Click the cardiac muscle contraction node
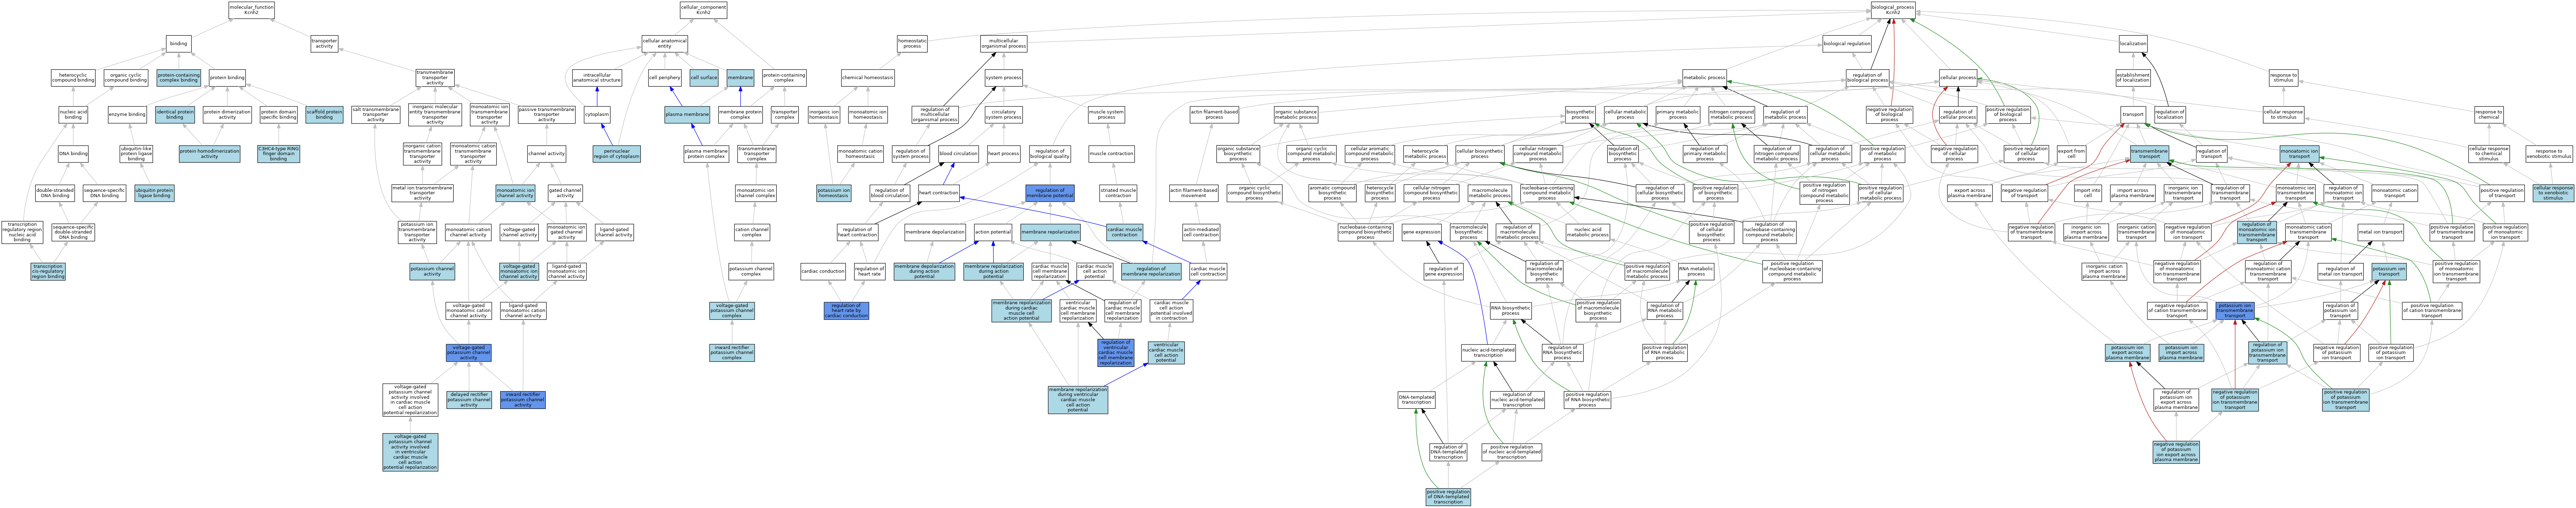2576x508 pixels. click(1124, 232)
